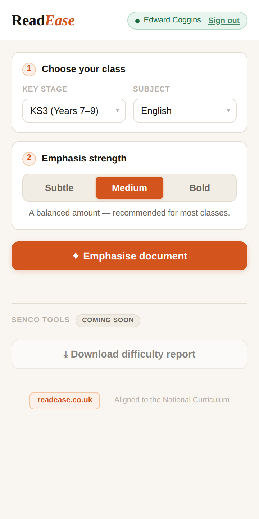This screenshot has height=519, width=259.
Task: Click Download difficulty report button
Action: click(x=129, y=354)
